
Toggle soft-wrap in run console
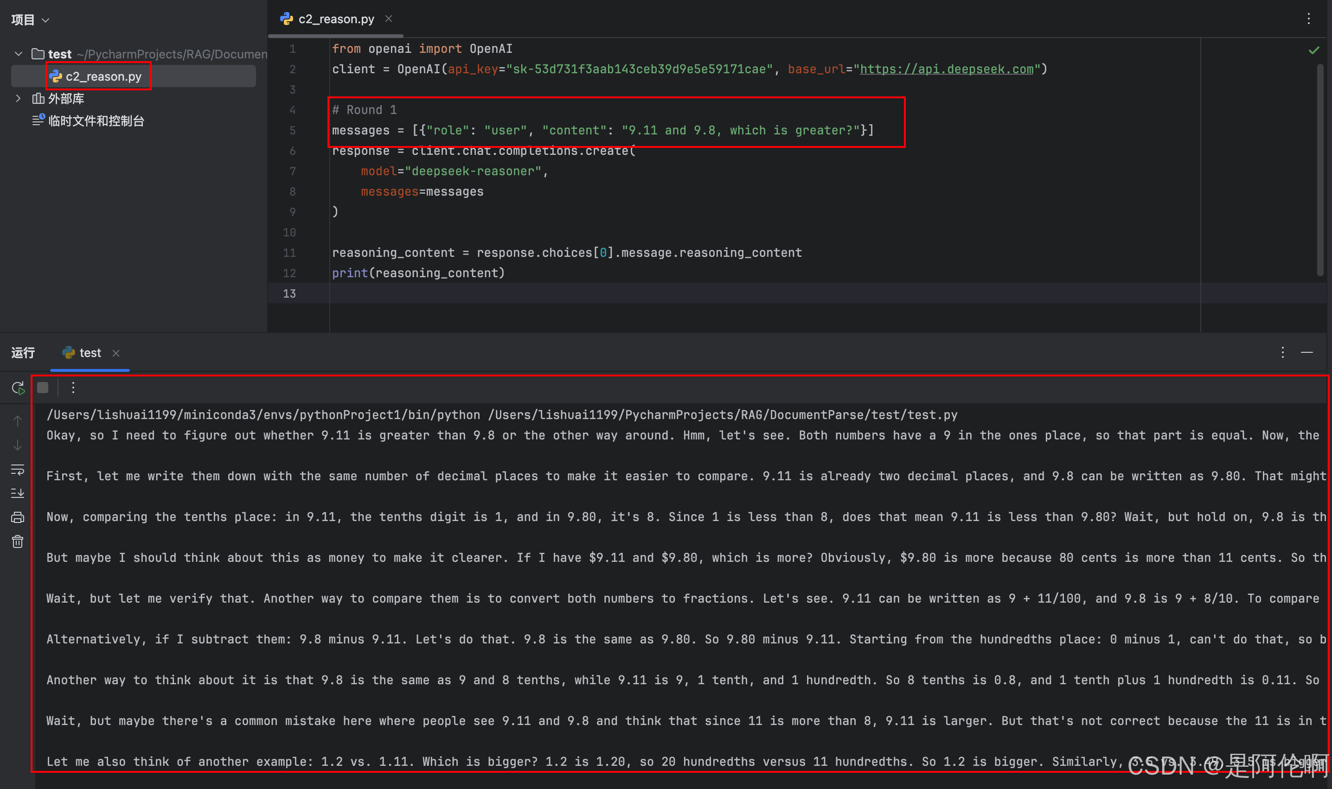tap(18, 470)
